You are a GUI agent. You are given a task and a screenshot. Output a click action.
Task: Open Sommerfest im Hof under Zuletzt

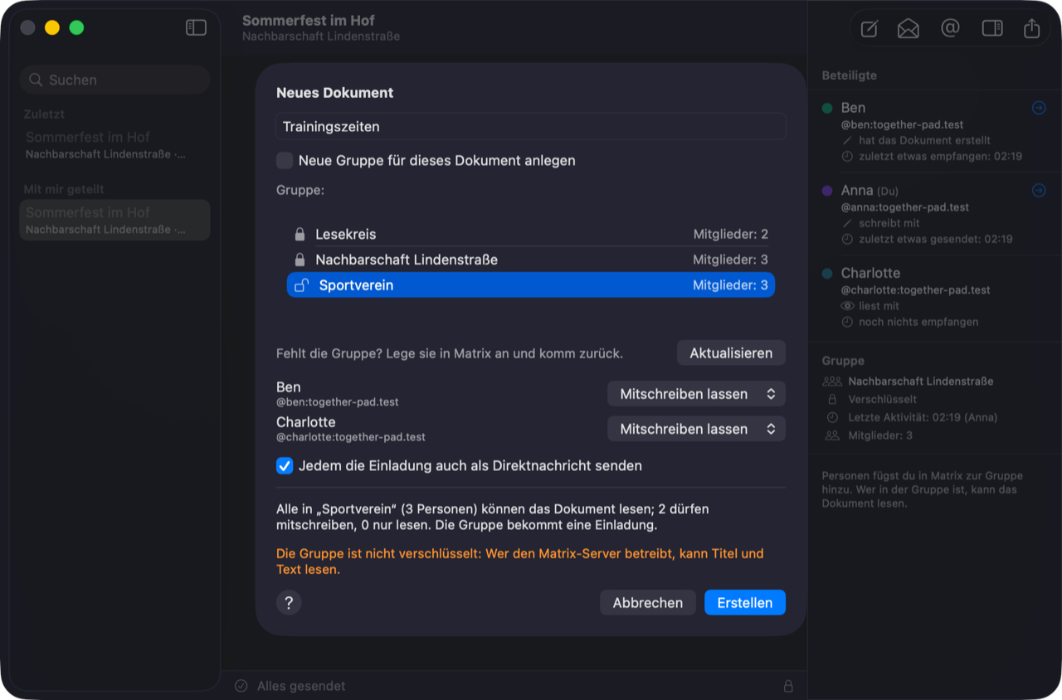[x=114, y=144]
